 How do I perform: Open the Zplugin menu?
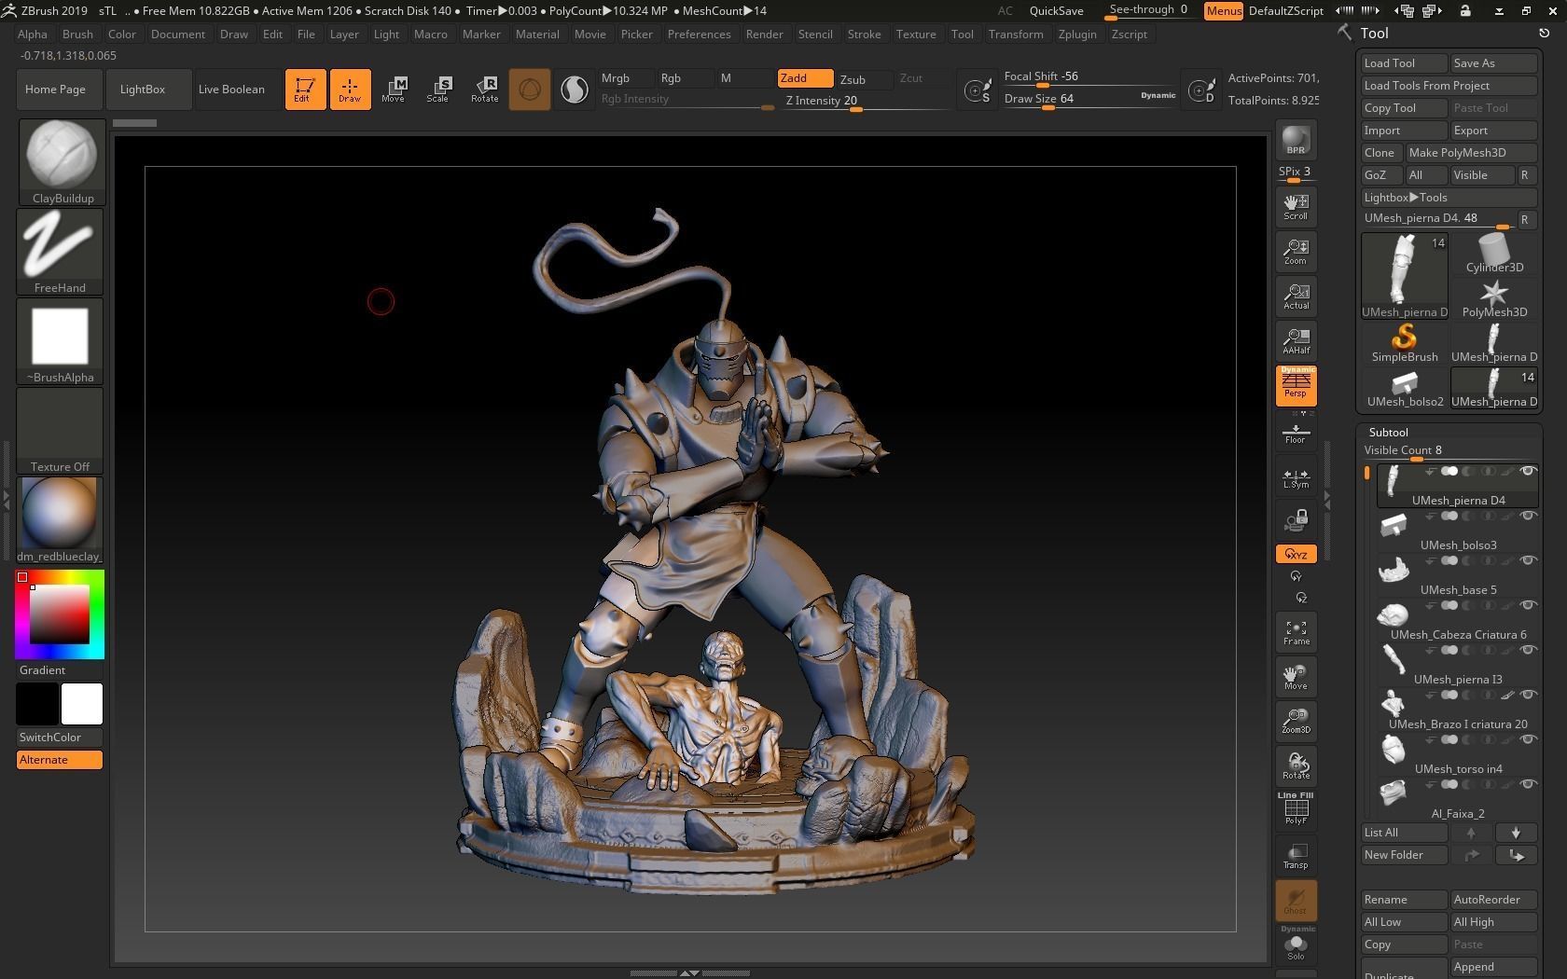[x=1077, y=34]
